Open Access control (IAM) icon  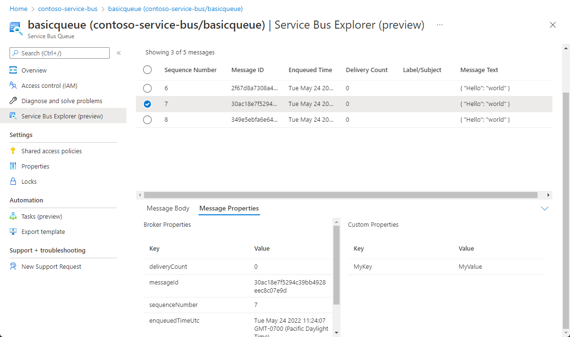13,86
